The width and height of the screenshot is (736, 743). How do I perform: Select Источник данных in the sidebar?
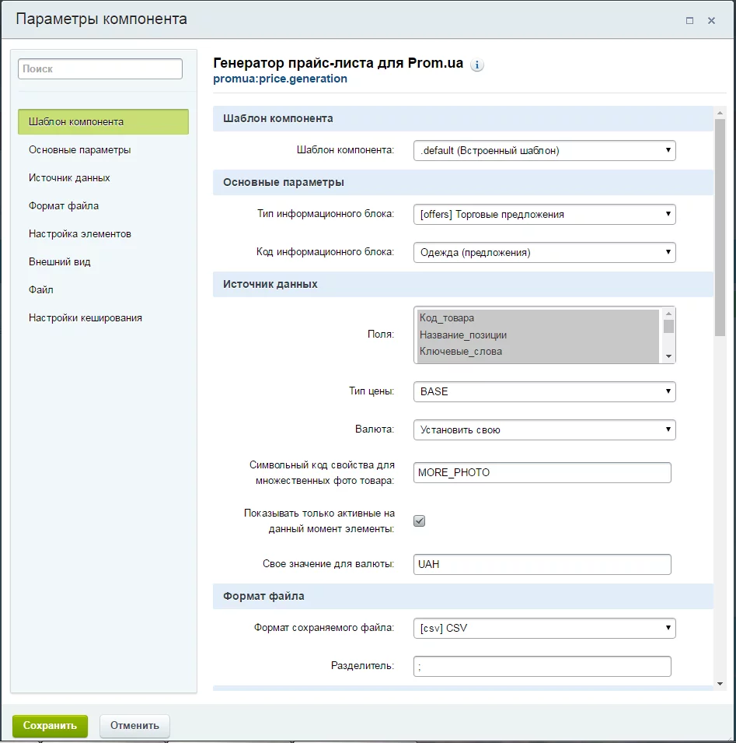[x=69, y=177]
